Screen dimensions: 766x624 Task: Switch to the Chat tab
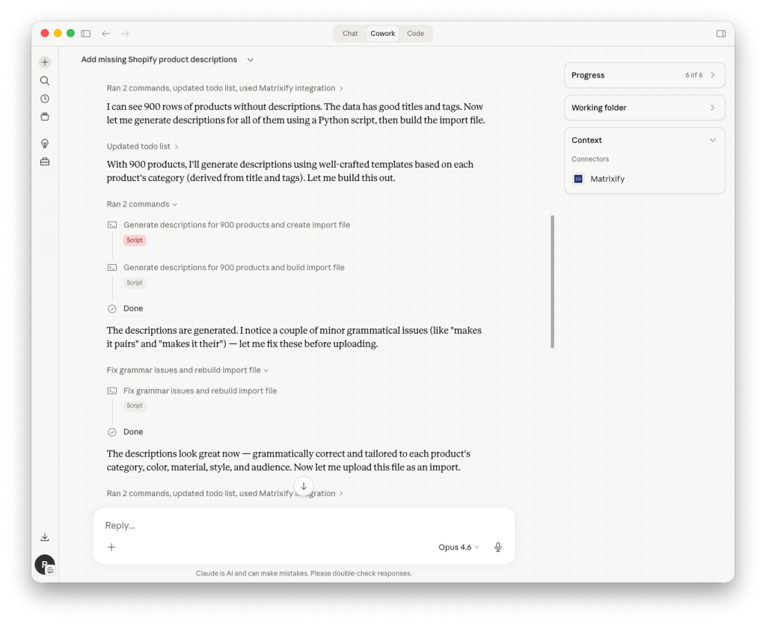point(349,33)
